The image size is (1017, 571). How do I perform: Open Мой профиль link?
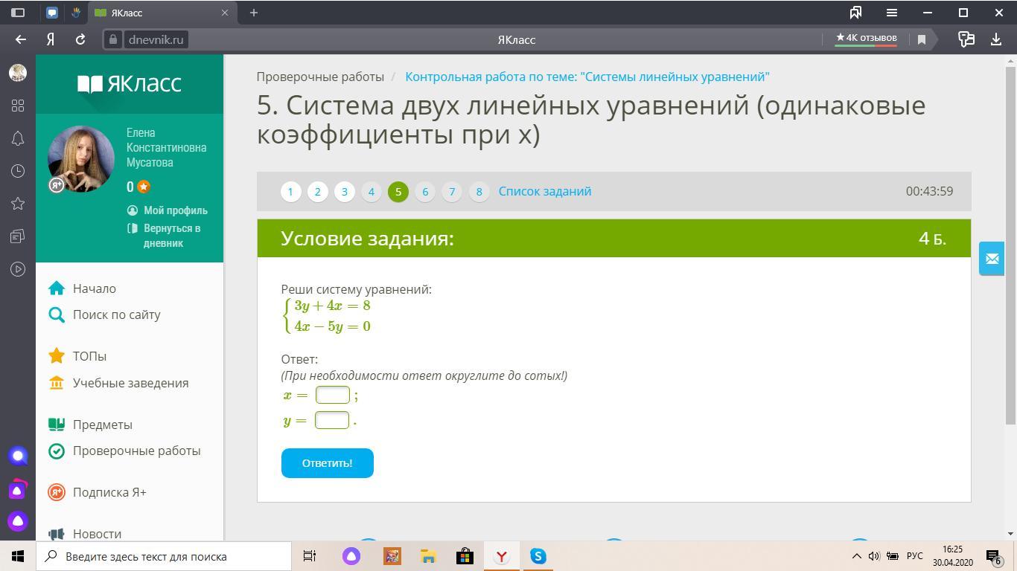coord(176,210)
